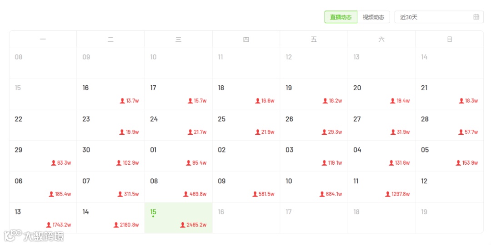Click viewer icon beside 102.9w

(x=119, y=163)
